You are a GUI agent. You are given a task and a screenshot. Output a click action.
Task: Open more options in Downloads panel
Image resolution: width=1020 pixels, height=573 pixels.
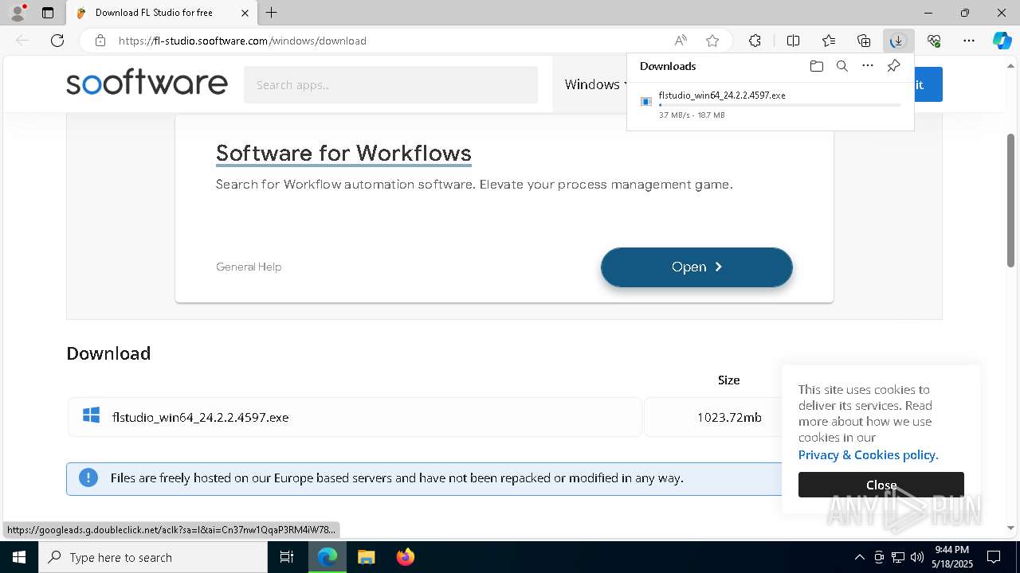[x=868, y=66]
